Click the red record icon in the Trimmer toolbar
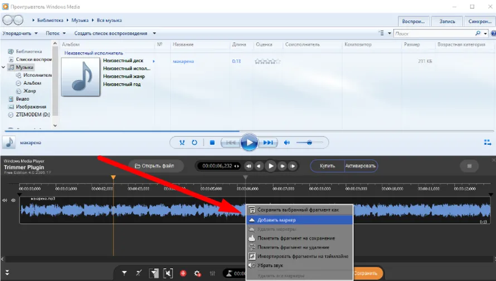The image size is (496, 281). 183,273
